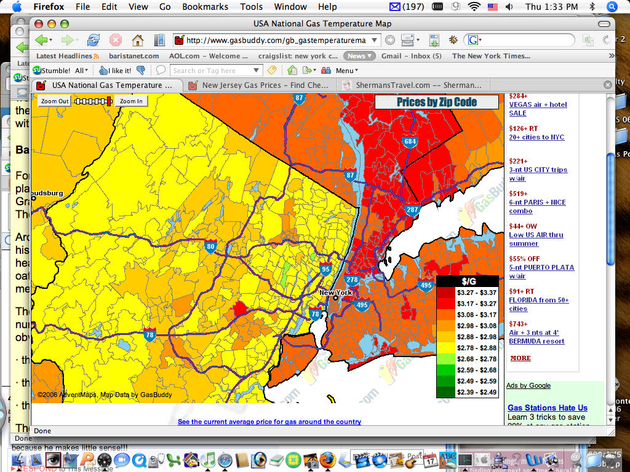Image resolution: width=630 pixels, height=472 pixels.
Task: Click the Stumble! button
Action: point(52,71)
